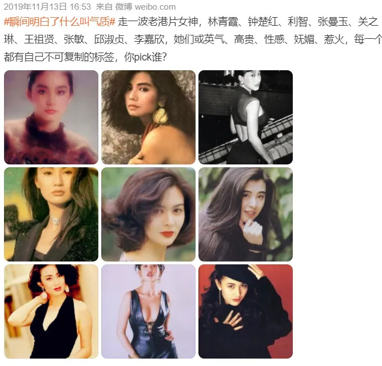
Task: Click the 来自 label beside the timestamp
Action: (x=104, y=6)
